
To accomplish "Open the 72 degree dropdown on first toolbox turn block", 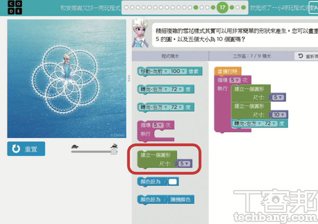I will pyautogui.click(x=176, y=89).
